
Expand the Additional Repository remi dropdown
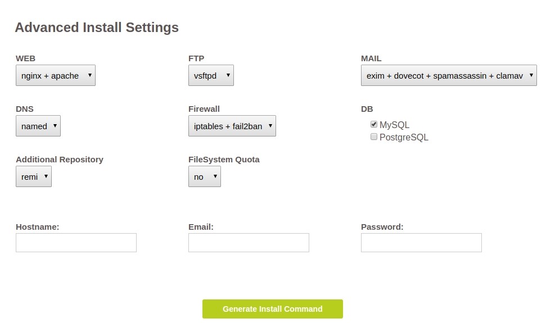pos(33,177)
